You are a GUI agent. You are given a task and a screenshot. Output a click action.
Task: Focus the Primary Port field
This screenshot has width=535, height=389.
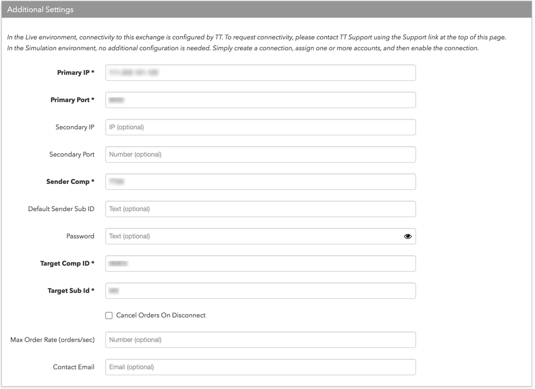point(260,100)
